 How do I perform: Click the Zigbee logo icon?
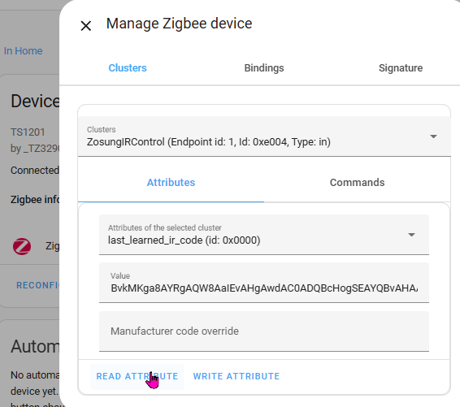(22, 246)
